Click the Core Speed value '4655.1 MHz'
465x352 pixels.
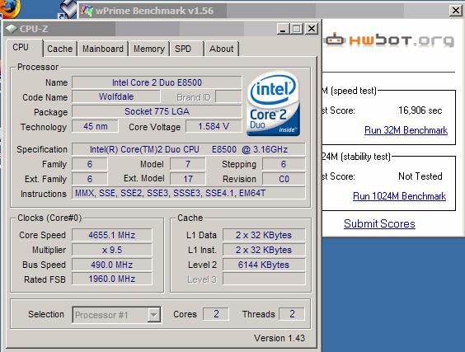(x=112, y=235)
